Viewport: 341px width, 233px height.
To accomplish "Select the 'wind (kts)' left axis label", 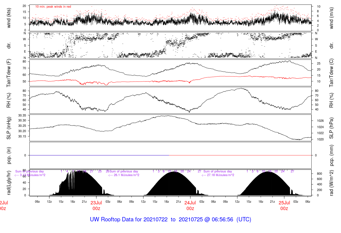I will pyautogui.click(x=9, y=18).
